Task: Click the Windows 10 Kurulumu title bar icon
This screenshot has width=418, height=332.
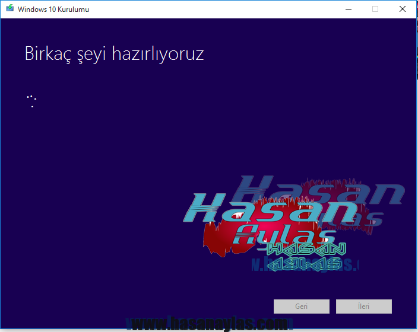Action: (x=10, y=8)
